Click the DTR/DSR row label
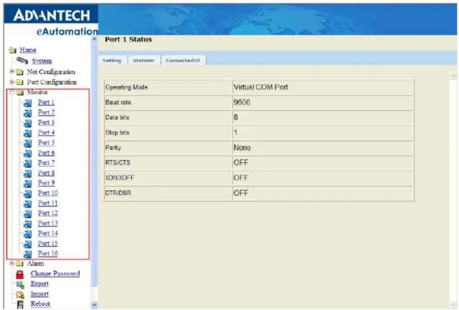 pos(118,193)
